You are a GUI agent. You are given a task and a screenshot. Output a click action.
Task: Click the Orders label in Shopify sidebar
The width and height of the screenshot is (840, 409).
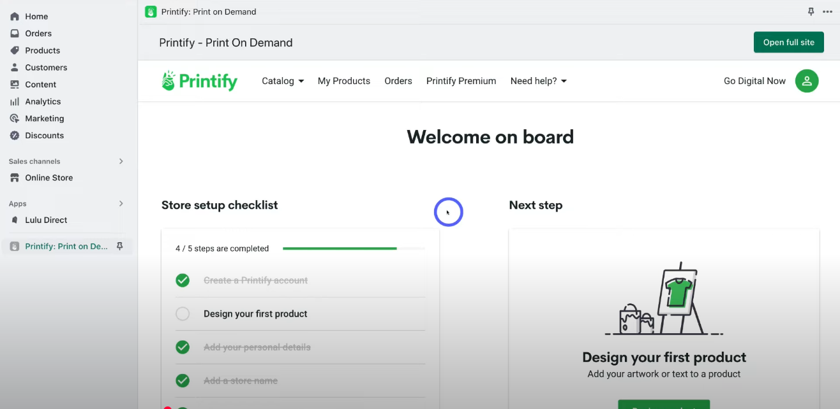[38, 33]
